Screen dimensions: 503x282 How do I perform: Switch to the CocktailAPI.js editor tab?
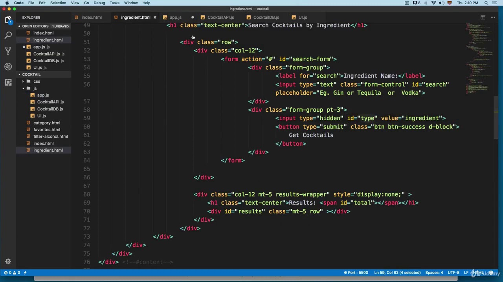[220, 17]
